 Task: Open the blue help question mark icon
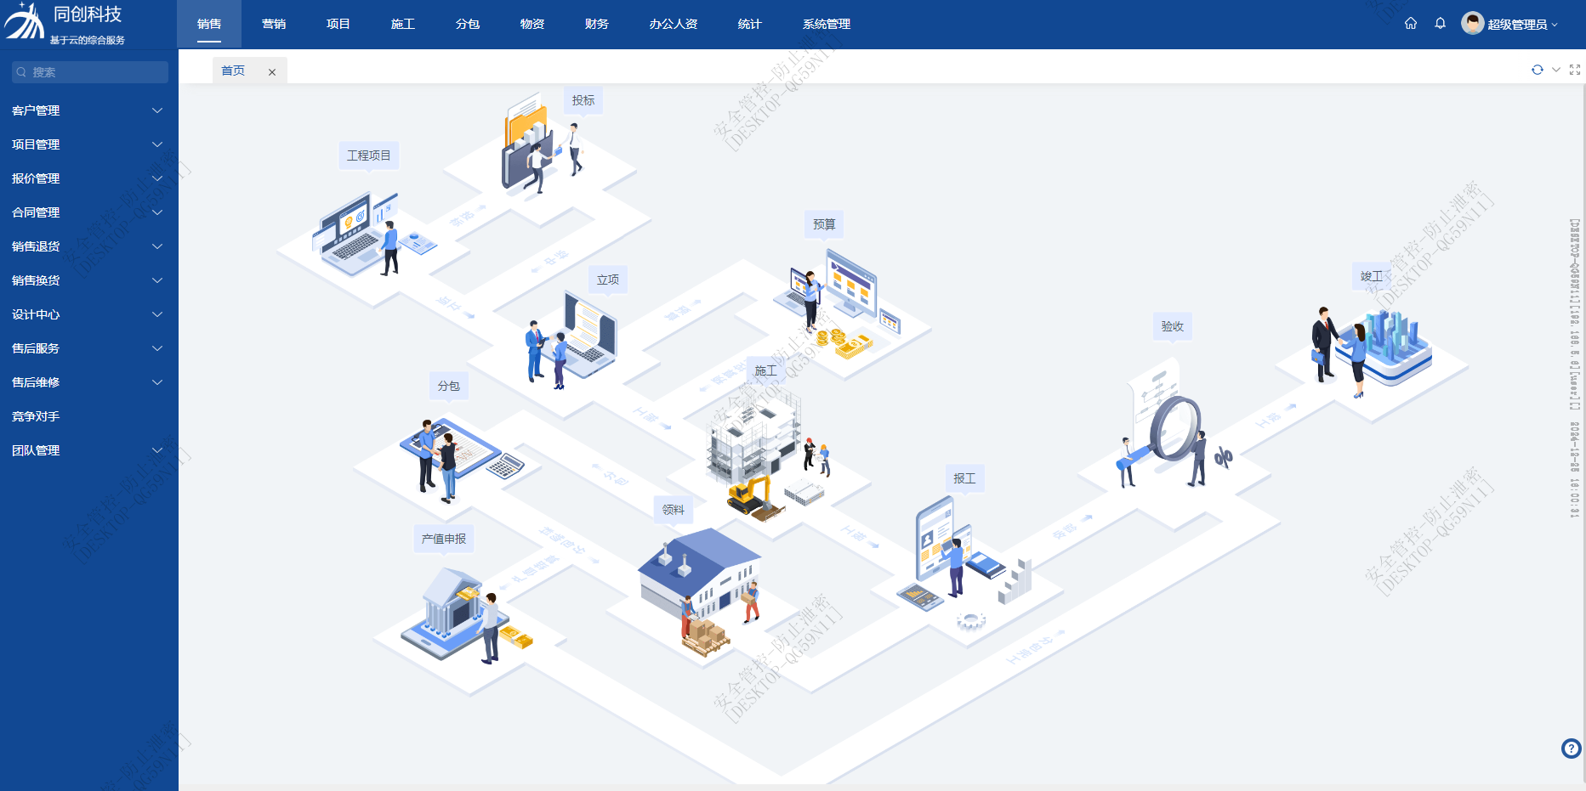coord(1571,749)
